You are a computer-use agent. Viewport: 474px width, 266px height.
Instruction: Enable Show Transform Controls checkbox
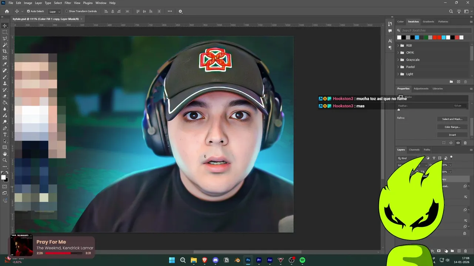67,11
